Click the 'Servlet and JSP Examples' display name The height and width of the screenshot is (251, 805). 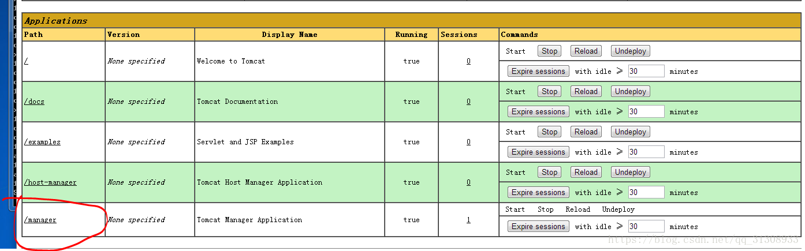tap(245, 142)
